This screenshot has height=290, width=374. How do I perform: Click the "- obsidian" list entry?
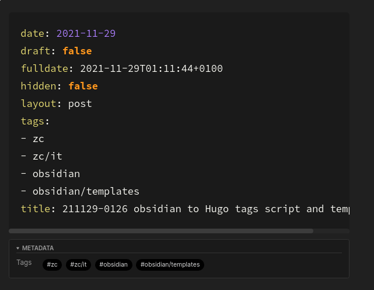point(50,174)
